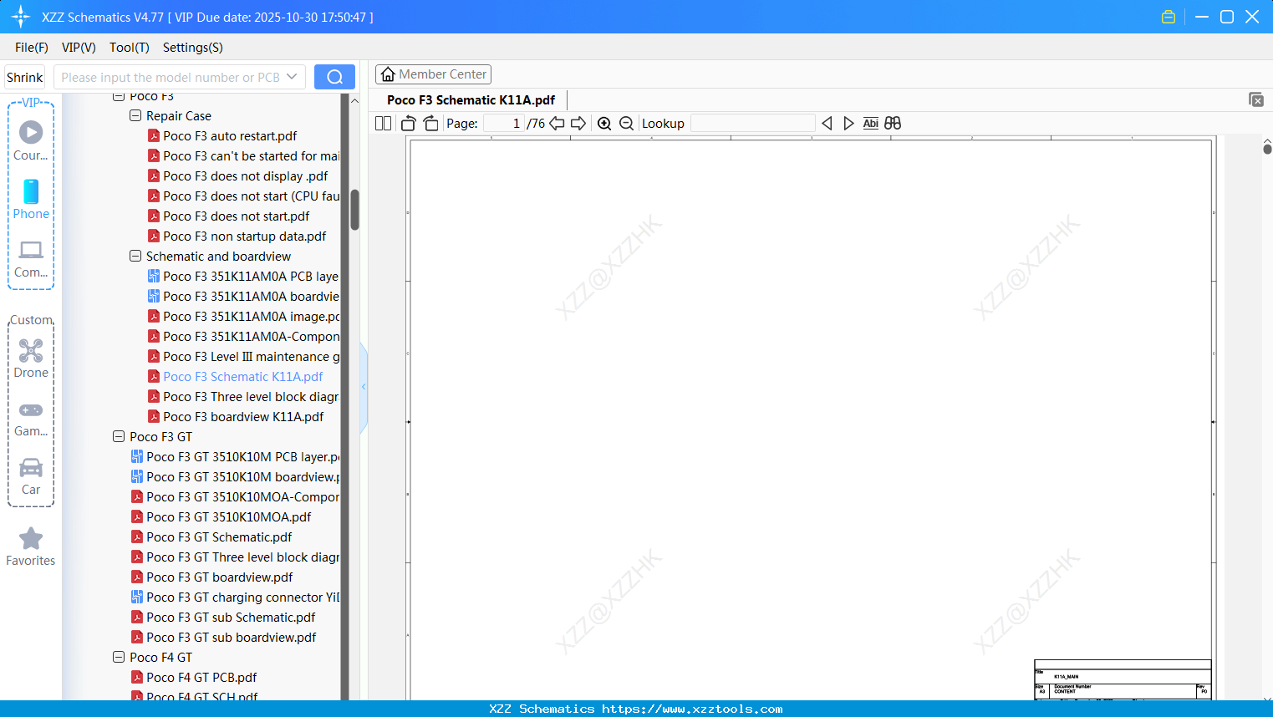Viewport: 1273px width, 717px height.
Task: Select the Game console category
Action: 31,418
